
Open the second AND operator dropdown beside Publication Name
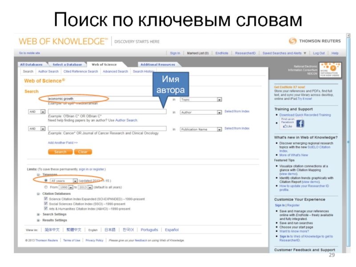[37, 129]
